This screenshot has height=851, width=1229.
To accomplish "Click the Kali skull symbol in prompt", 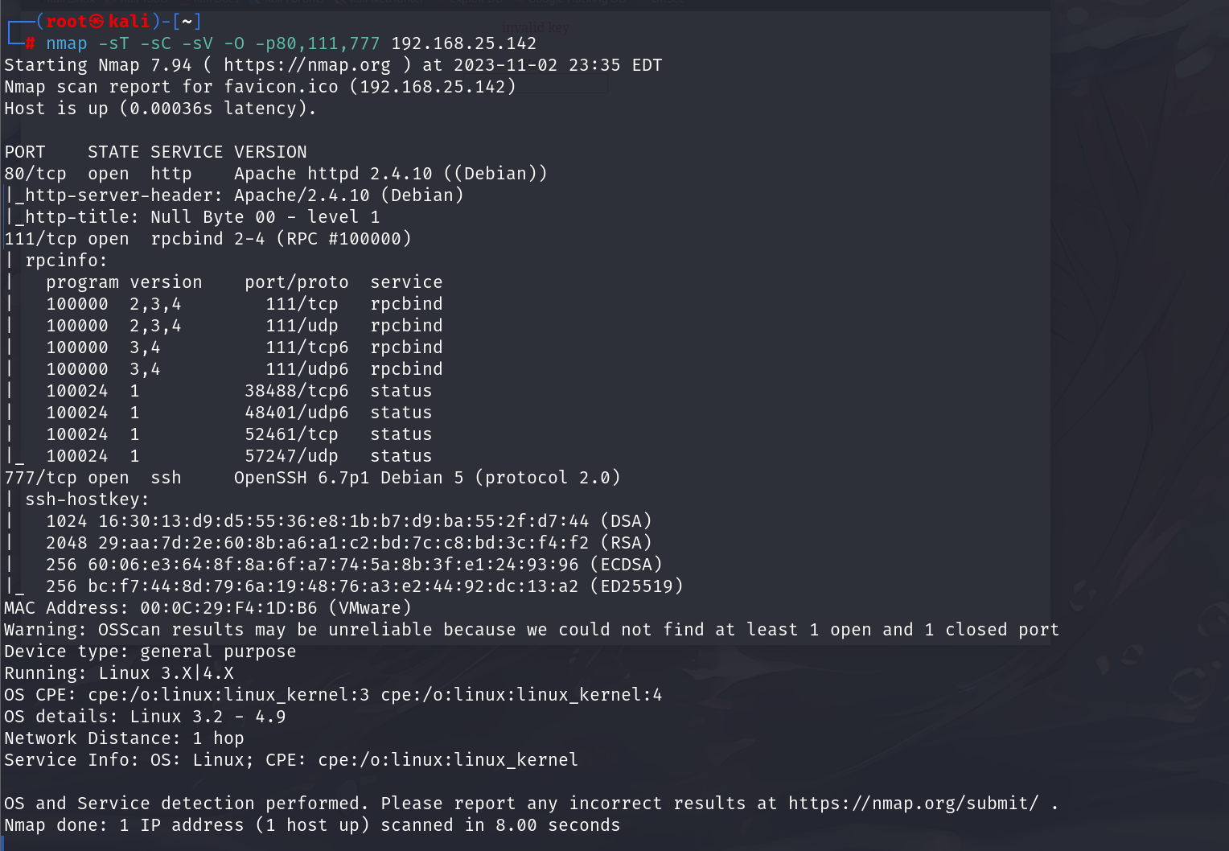I will [97, 22].
